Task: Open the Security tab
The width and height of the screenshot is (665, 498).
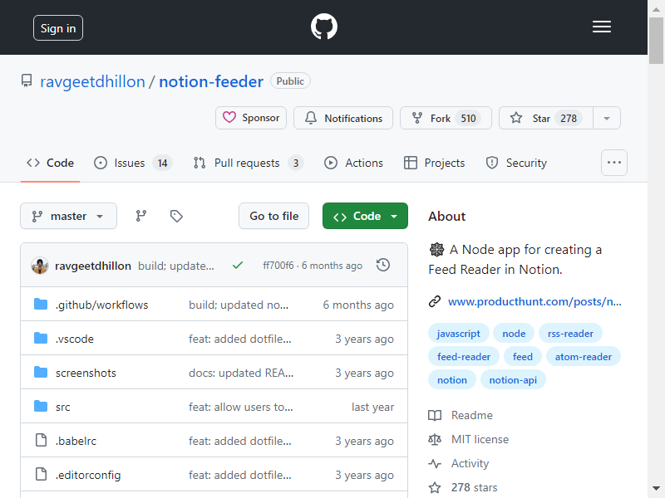Action: tap(516, 163)
